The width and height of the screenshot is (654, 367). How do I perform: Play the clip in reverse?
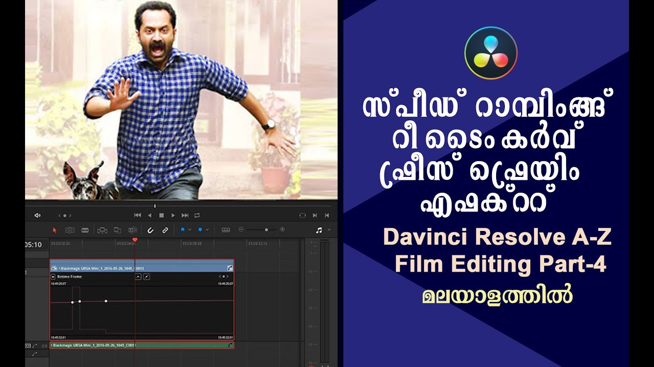[150, 215]
